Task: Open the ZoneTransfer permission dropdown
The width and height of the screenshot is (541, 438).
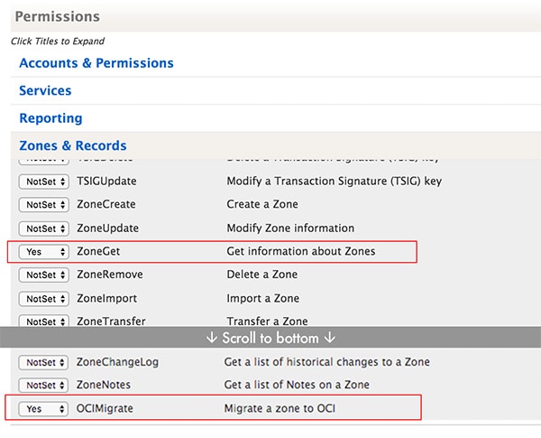Action: [x=43, y=321]
